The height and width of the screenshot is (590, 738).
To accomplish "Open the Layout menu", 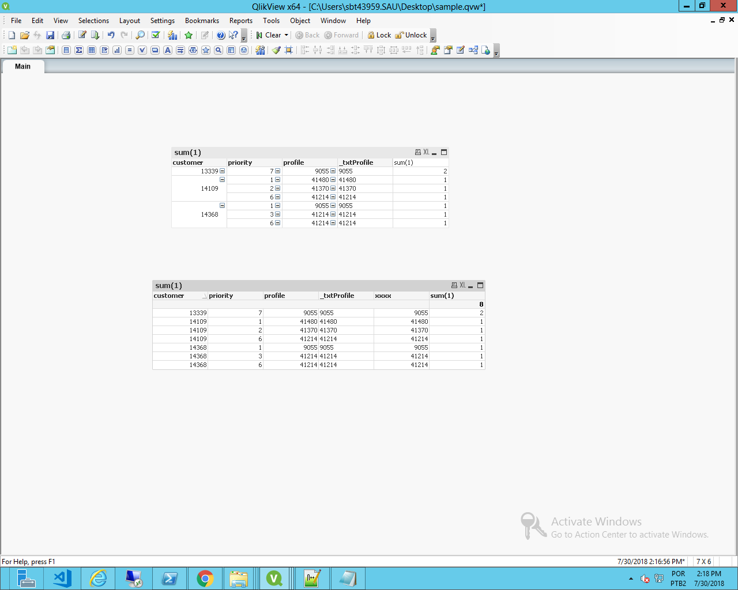I will (130, 21).
